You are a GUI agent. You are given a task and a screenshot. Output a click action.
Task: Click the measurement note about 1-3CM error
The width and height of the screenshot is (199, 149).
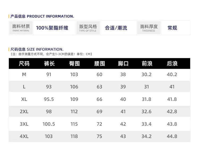tap(51, 54)
